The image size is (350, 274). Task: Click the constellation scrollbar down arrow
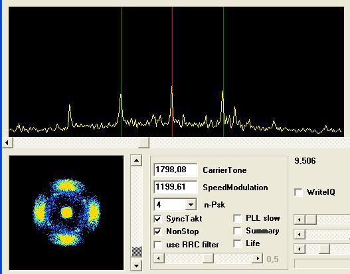pos(136,266)
